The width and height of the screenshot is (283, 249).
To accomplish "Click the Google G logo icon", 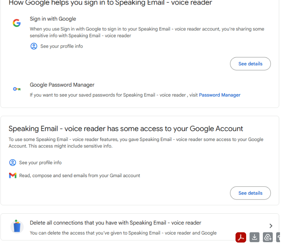I will click(x=17, y=23).
